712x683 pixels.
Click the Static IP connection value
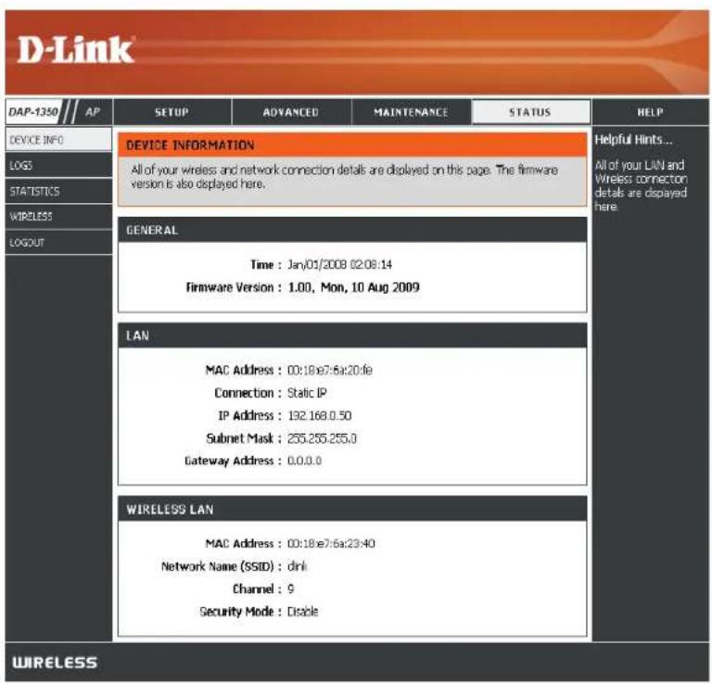pyautogui.click(x=308, y=393)
